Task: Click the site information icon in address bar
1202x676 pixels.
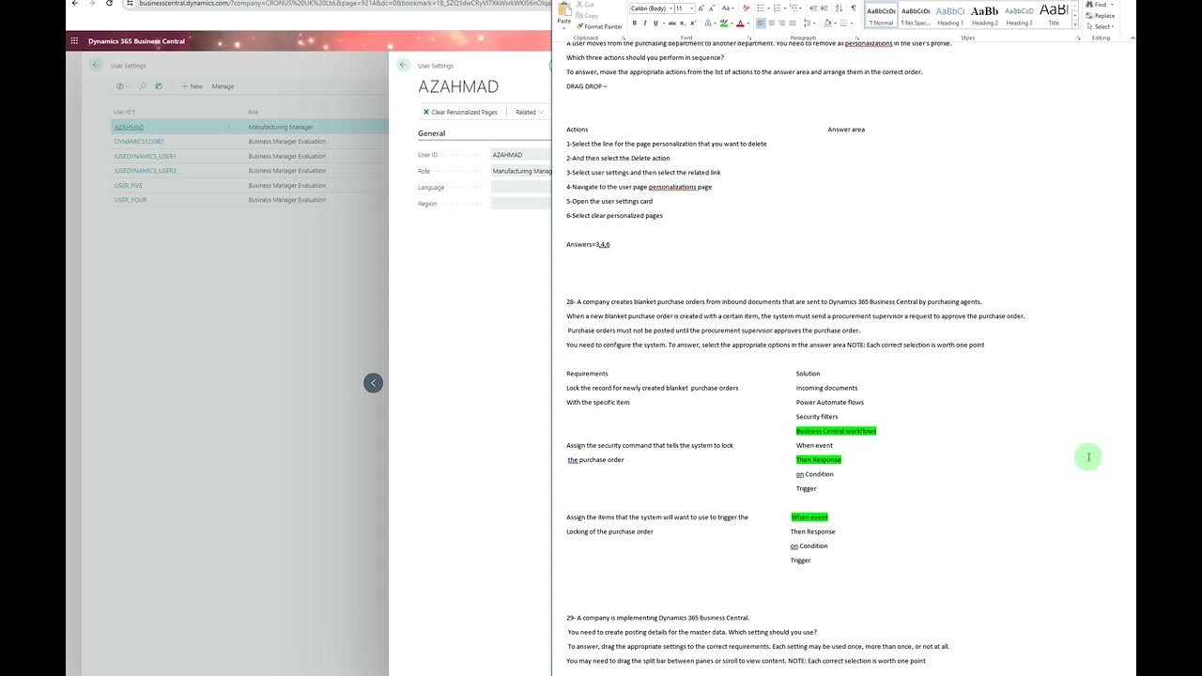Action: click(x=131, y=3)
